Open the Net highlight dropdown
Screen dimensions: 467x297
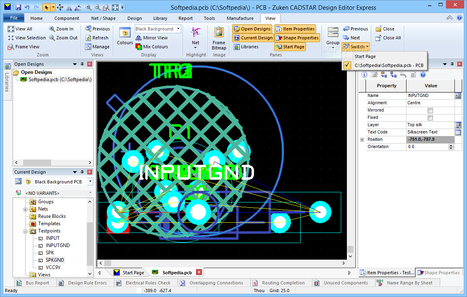[x=196, y=38]
